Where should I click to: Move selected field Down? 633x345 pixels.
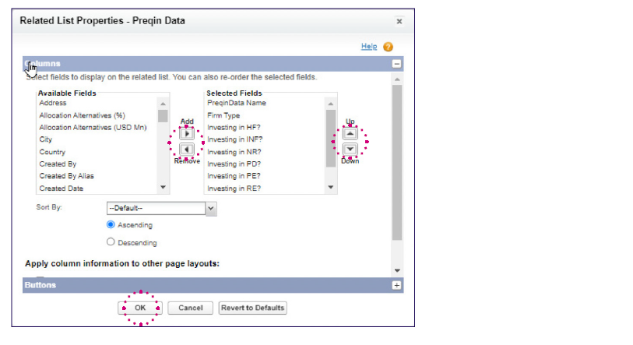350,149
